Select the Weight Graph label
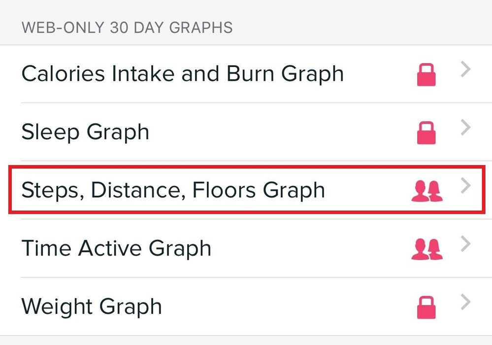Image resolution: width=492 pixels, height=345 pixels. point(92,307)
